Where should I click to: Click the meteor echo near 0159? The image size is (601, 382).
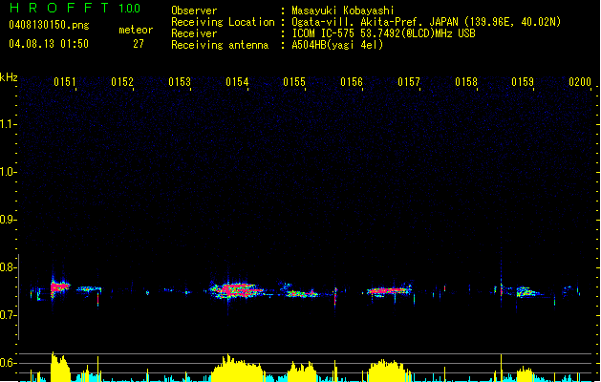tap(527, 292)
